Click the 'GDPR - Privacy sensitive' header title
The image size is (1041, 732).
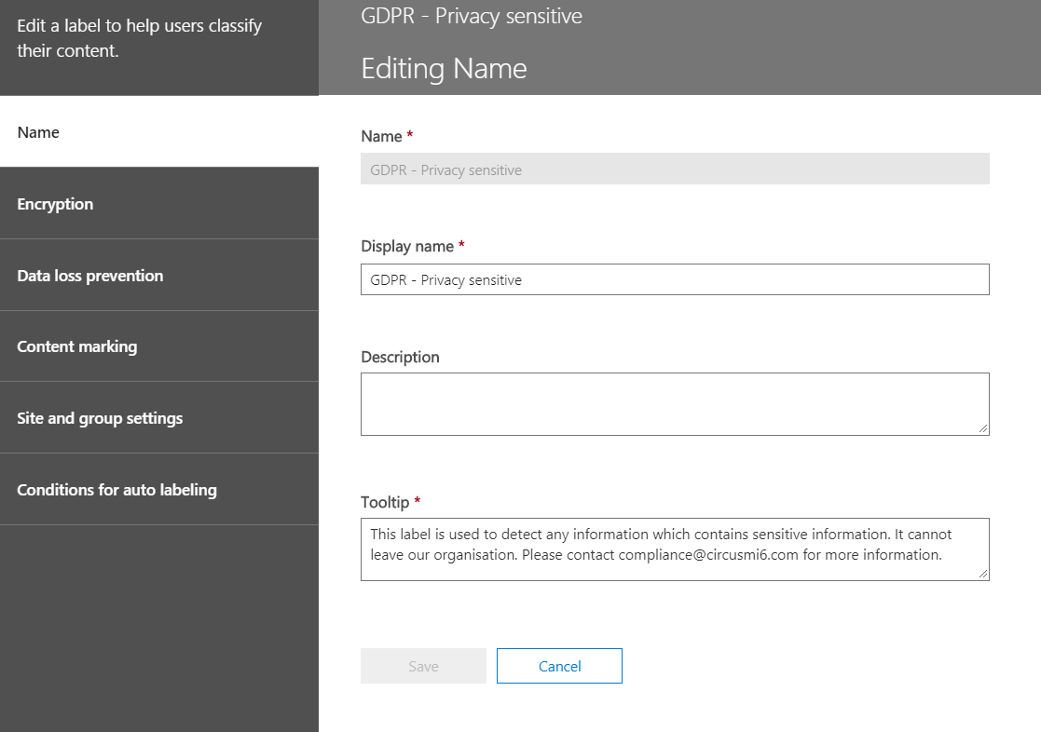(472, 16)
